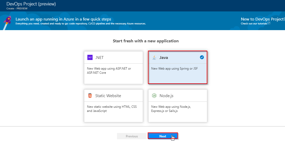This screenshot has height=141, width=285.
Task: Click the 'DevOps Project (preview)' title
Action: pos(31,4)
